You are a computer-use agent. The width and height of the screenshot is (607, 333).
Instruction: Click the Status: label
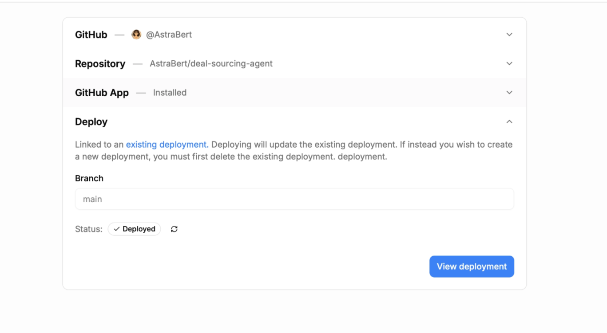(x=88, y=229)
